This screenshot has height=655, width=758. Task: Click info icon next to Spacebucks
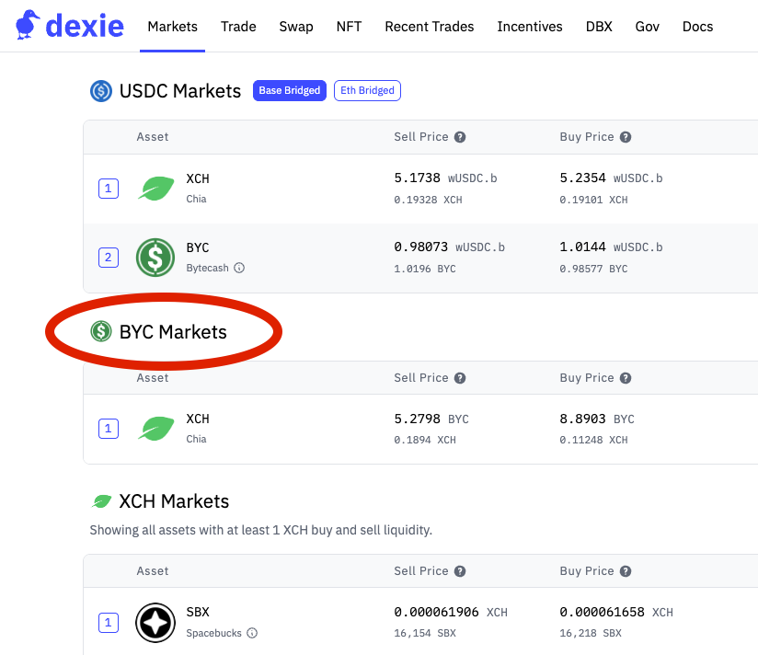[252, 633]
